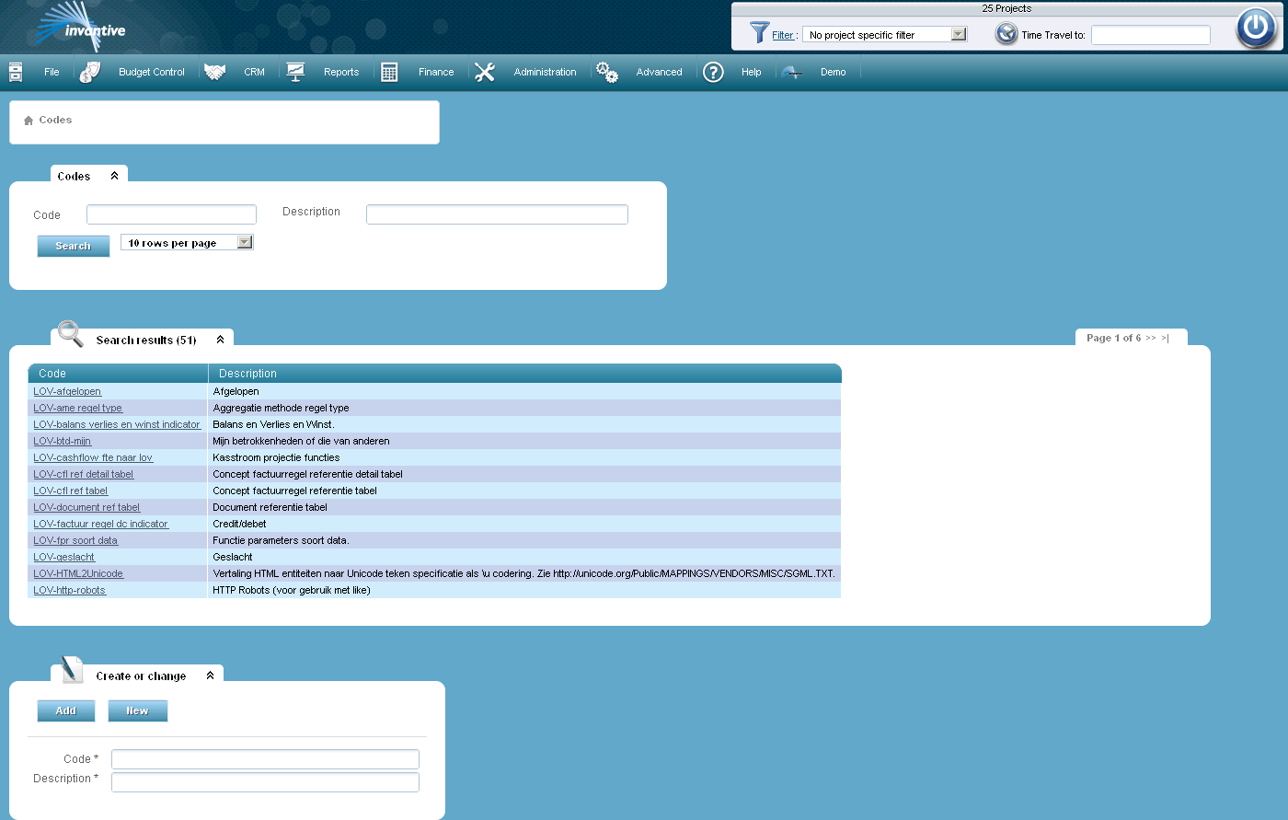This screenshot has height=820, width=1288.
Task: Click the Advanced gears icon
Action: [x=607, y=72]
